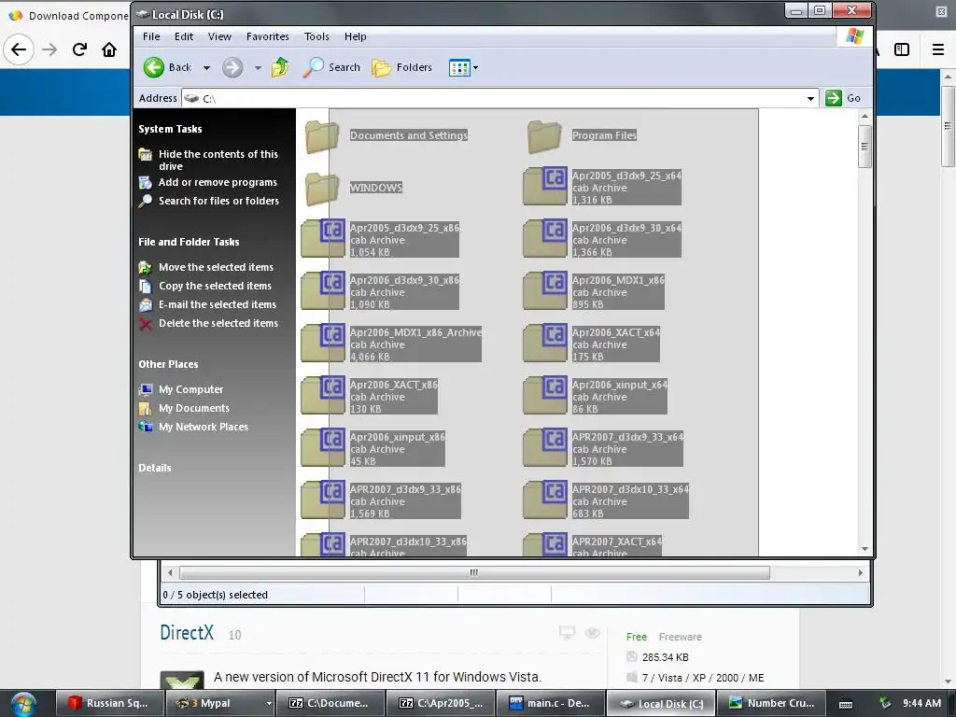Click the Windows Start orb
This screenshot has width=956, height=717.
click(x=23, y=704)
